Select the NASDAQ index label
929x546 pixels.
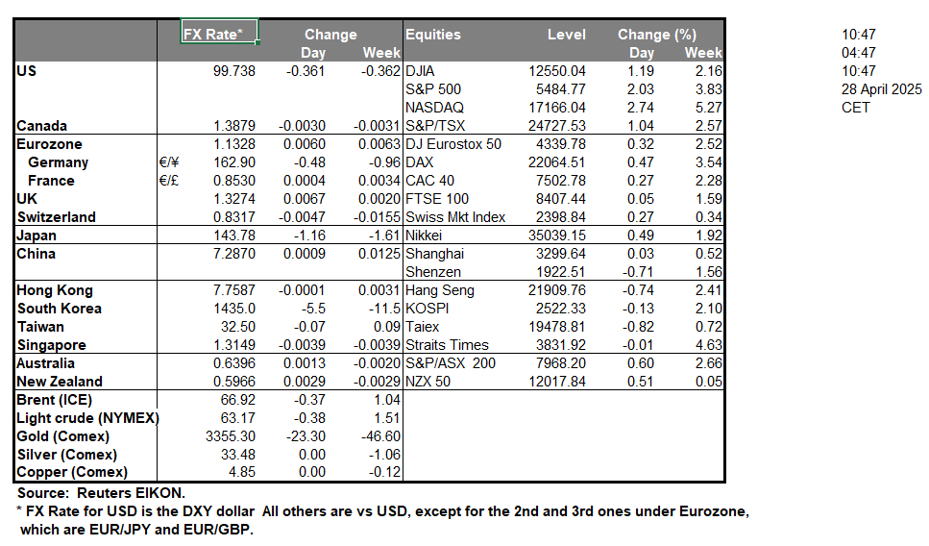434,108
